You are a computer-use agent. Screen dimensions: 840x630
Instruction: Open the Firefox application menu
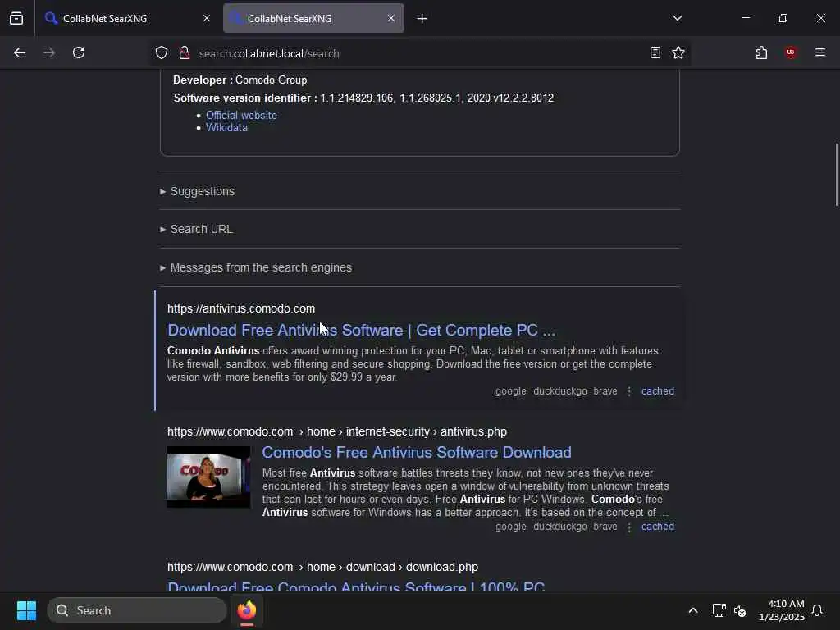tap(820, 52)
